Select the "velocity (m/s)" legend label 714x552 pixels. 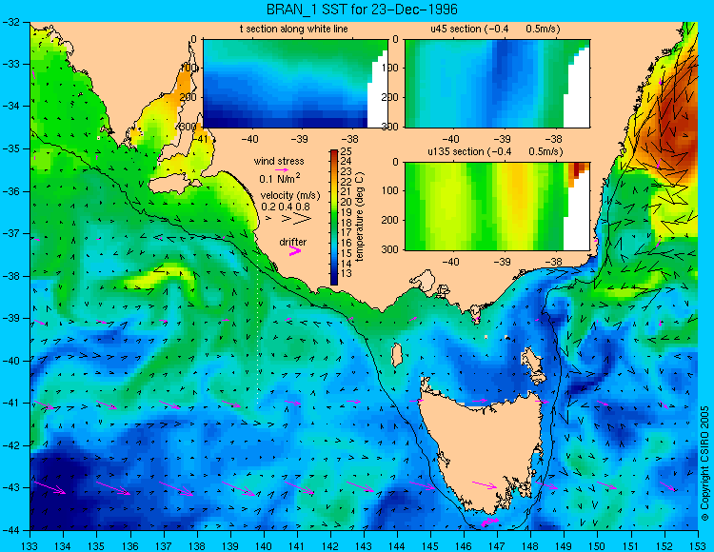[290, 195]
